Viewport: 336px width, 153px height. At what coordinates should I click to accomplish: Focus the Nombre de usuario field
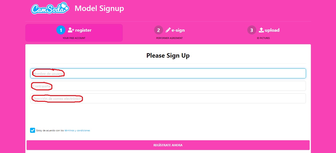(168, 73)
